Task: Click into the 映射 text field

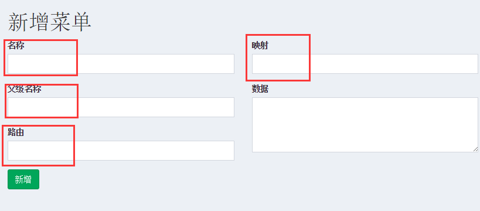Action: click(365, 64)
